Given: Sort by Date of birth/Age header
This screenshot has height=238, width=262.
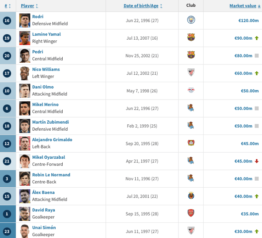Looking at the screenshot, I should [x=141, y=6].
